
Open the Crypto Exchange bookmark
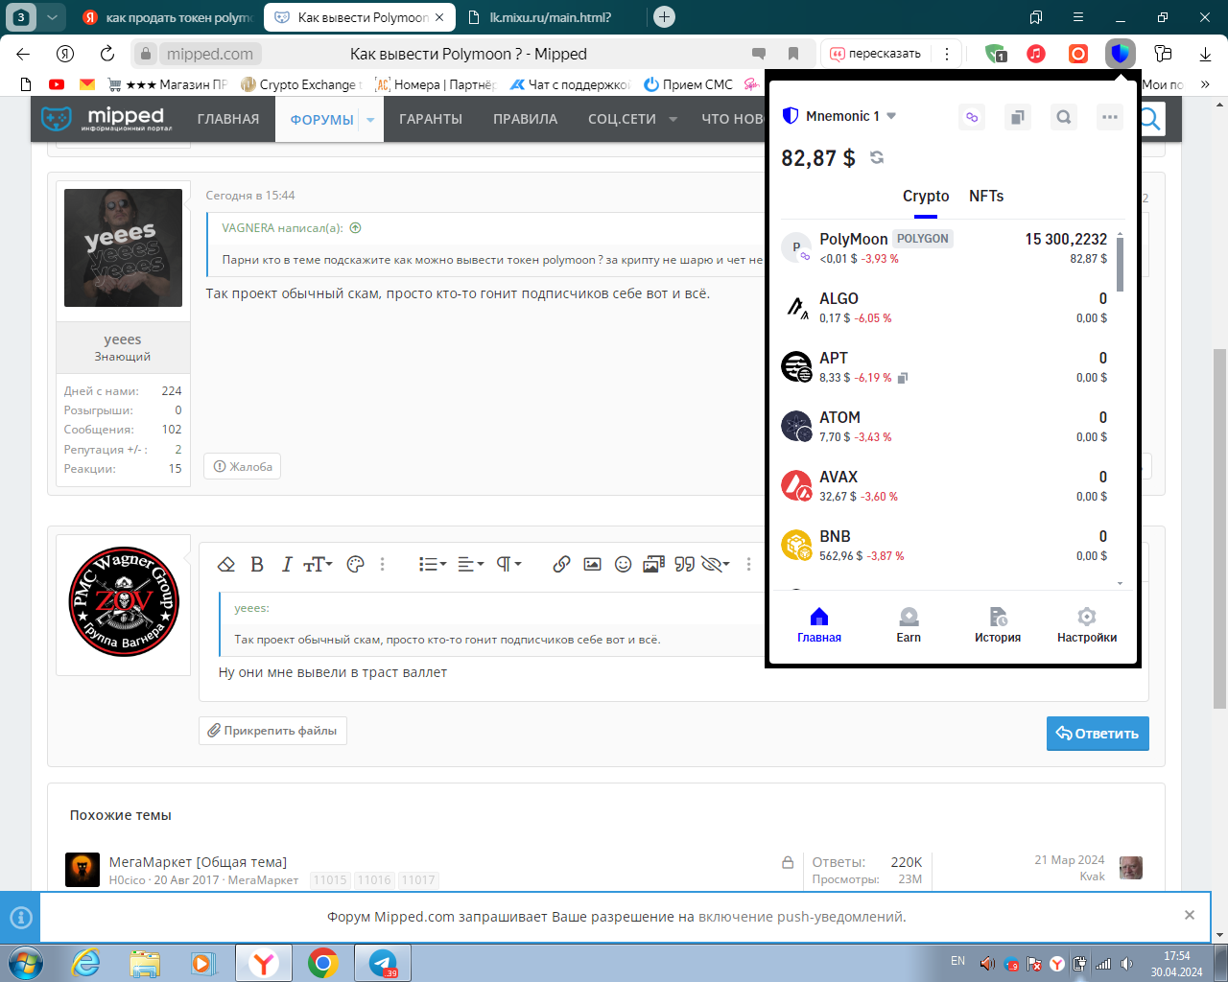pyautogui.click(x=301, y=84)
